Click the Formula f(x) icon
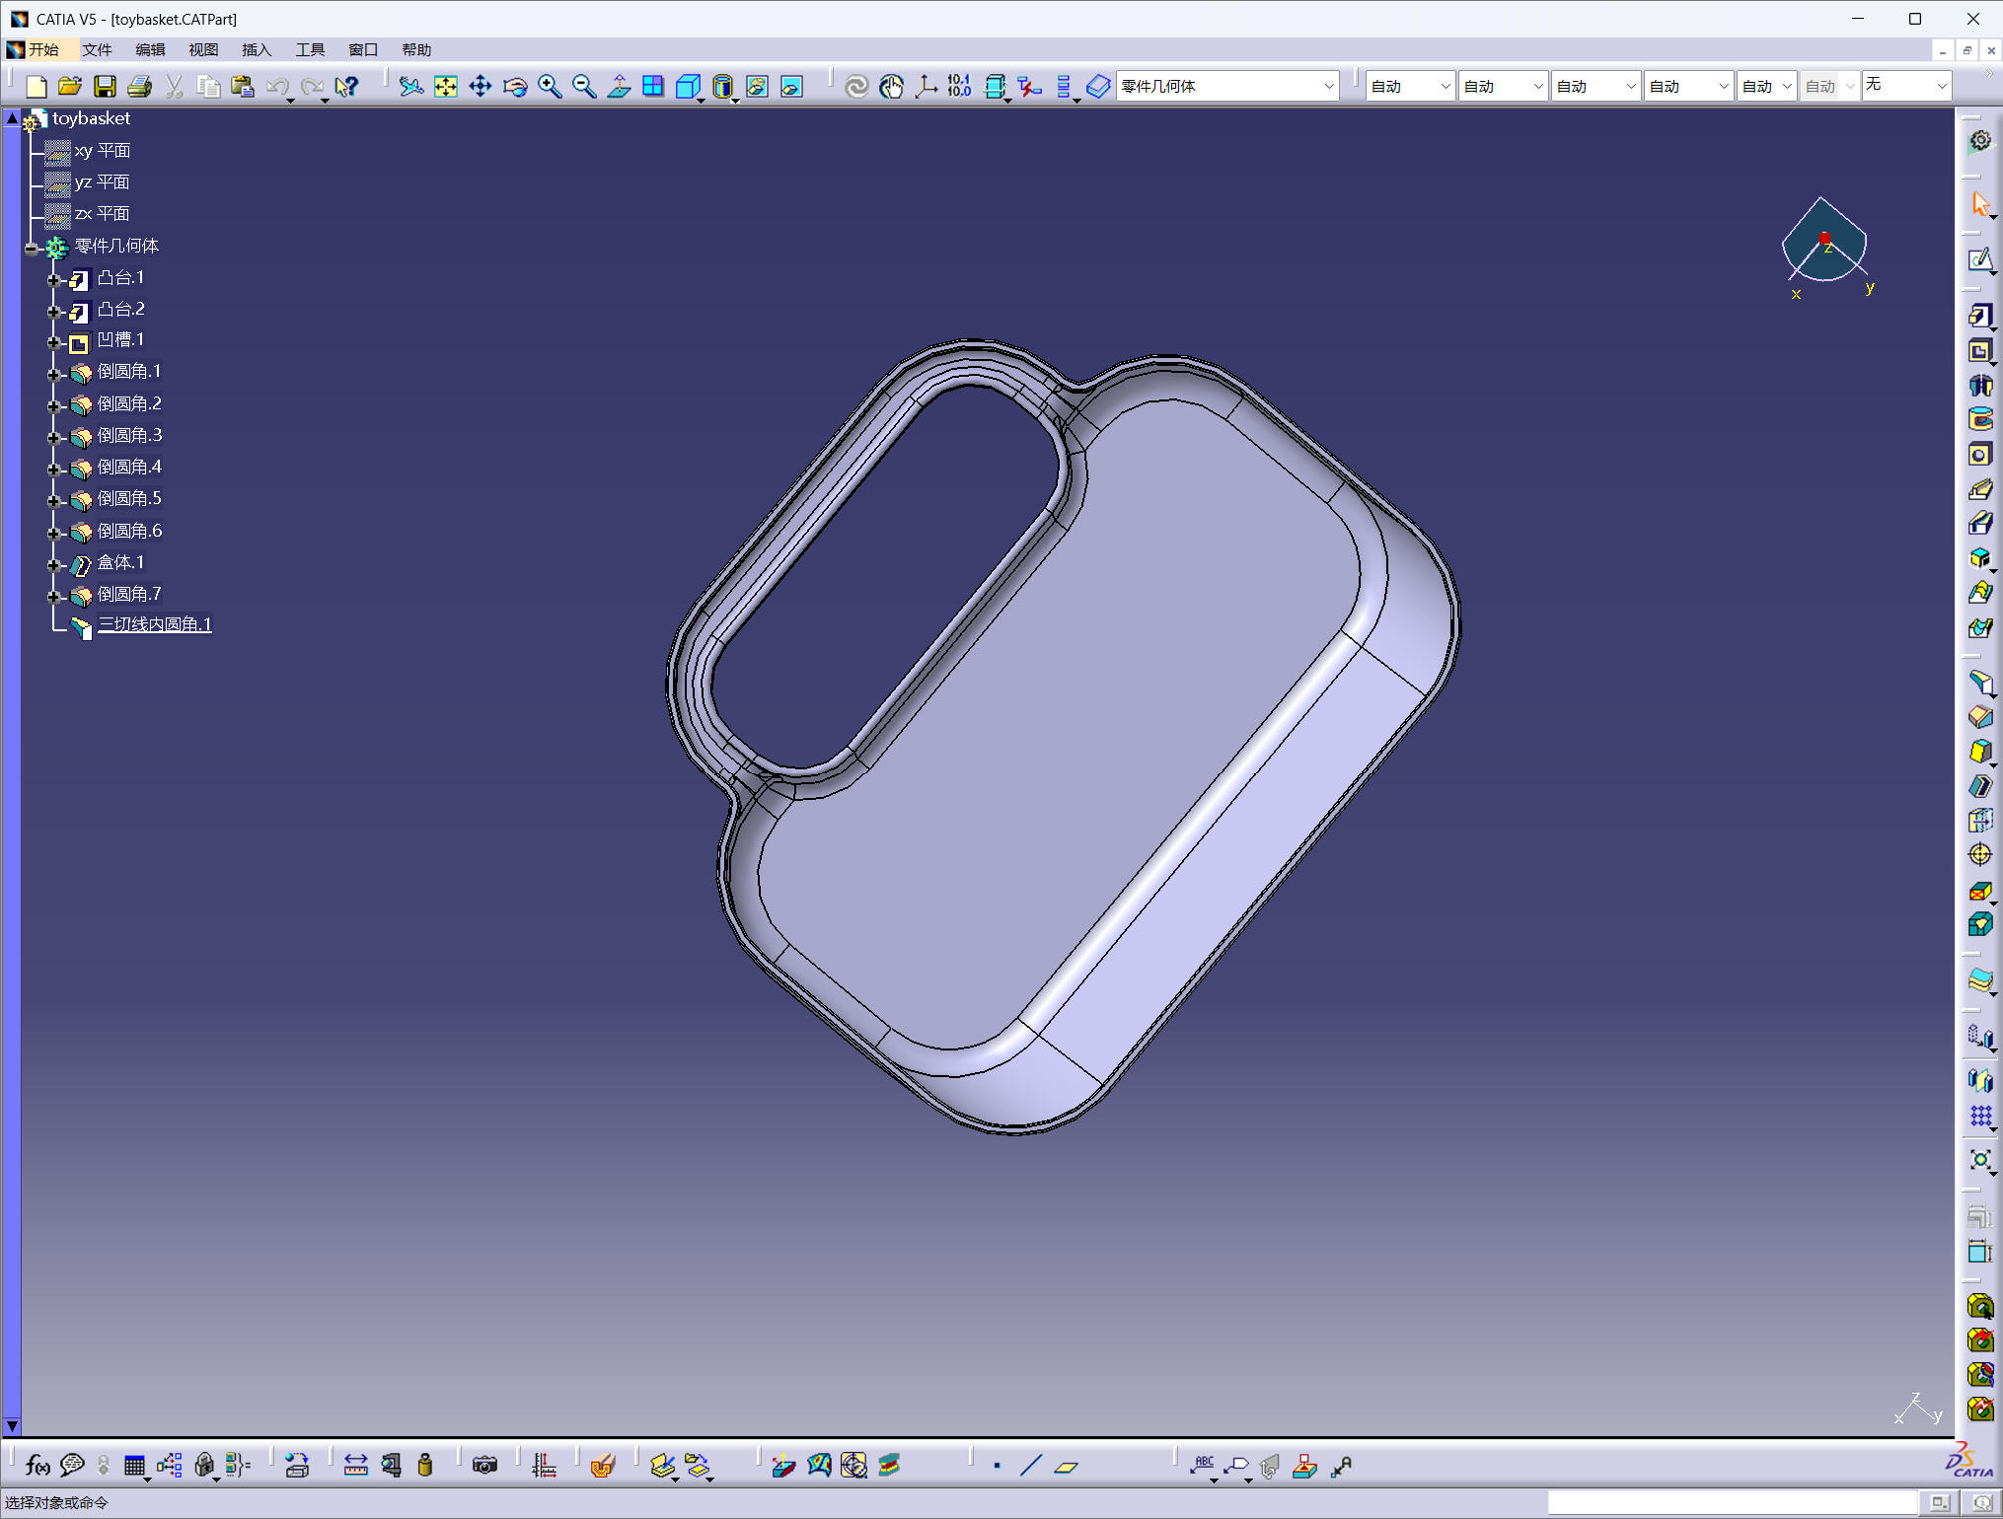The image size is (2003, 1519). click(37, 1466)
